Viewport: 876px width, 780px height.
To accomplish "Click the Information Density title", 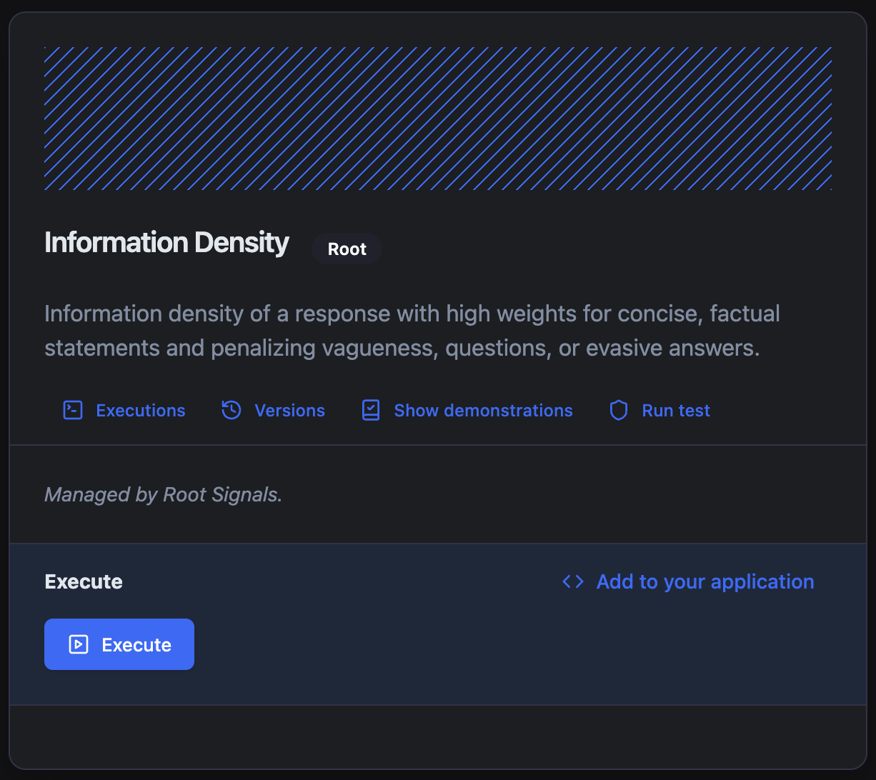I will pyautogui.click(x=166, y=243).
